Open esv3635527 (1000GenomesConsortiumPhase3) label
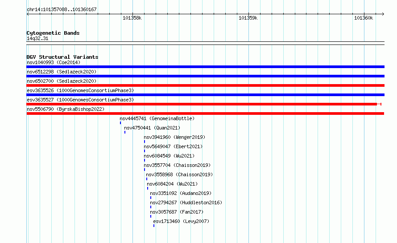The image size is (397, 243). tap(80, 100)
